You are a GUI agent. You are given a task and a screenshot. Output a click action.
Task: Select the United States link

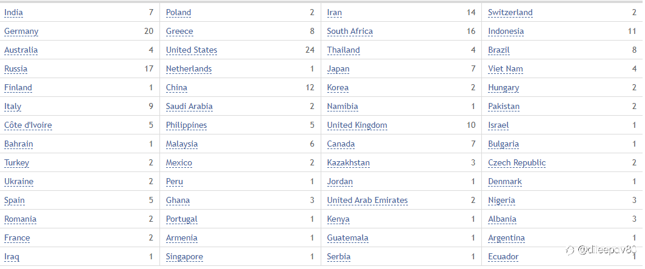pyautogui.click(x=192, y=50)
